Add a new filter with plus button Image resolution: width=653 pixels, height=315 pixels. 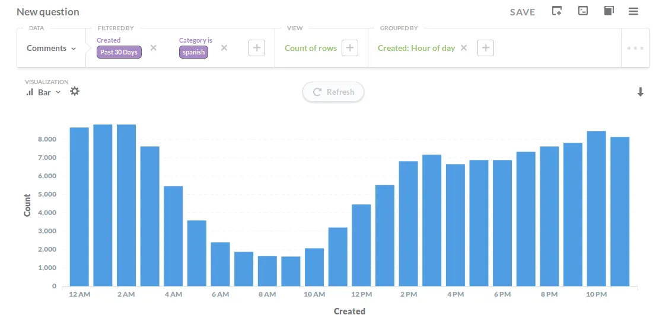click(x=257, y=48)
